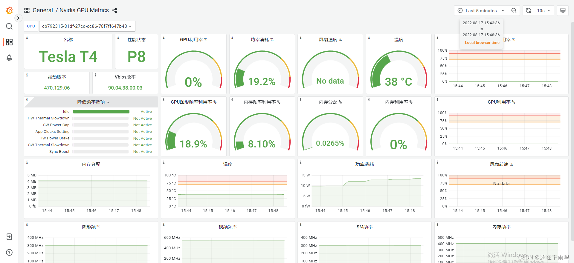
Task: Click the dashboard grid icon beside General
Action: [x=27, y=10]
